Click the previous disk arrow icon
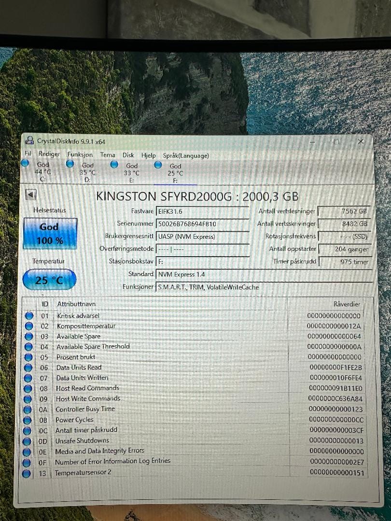Viewport: 391px width, 521px height. (31, 195)
